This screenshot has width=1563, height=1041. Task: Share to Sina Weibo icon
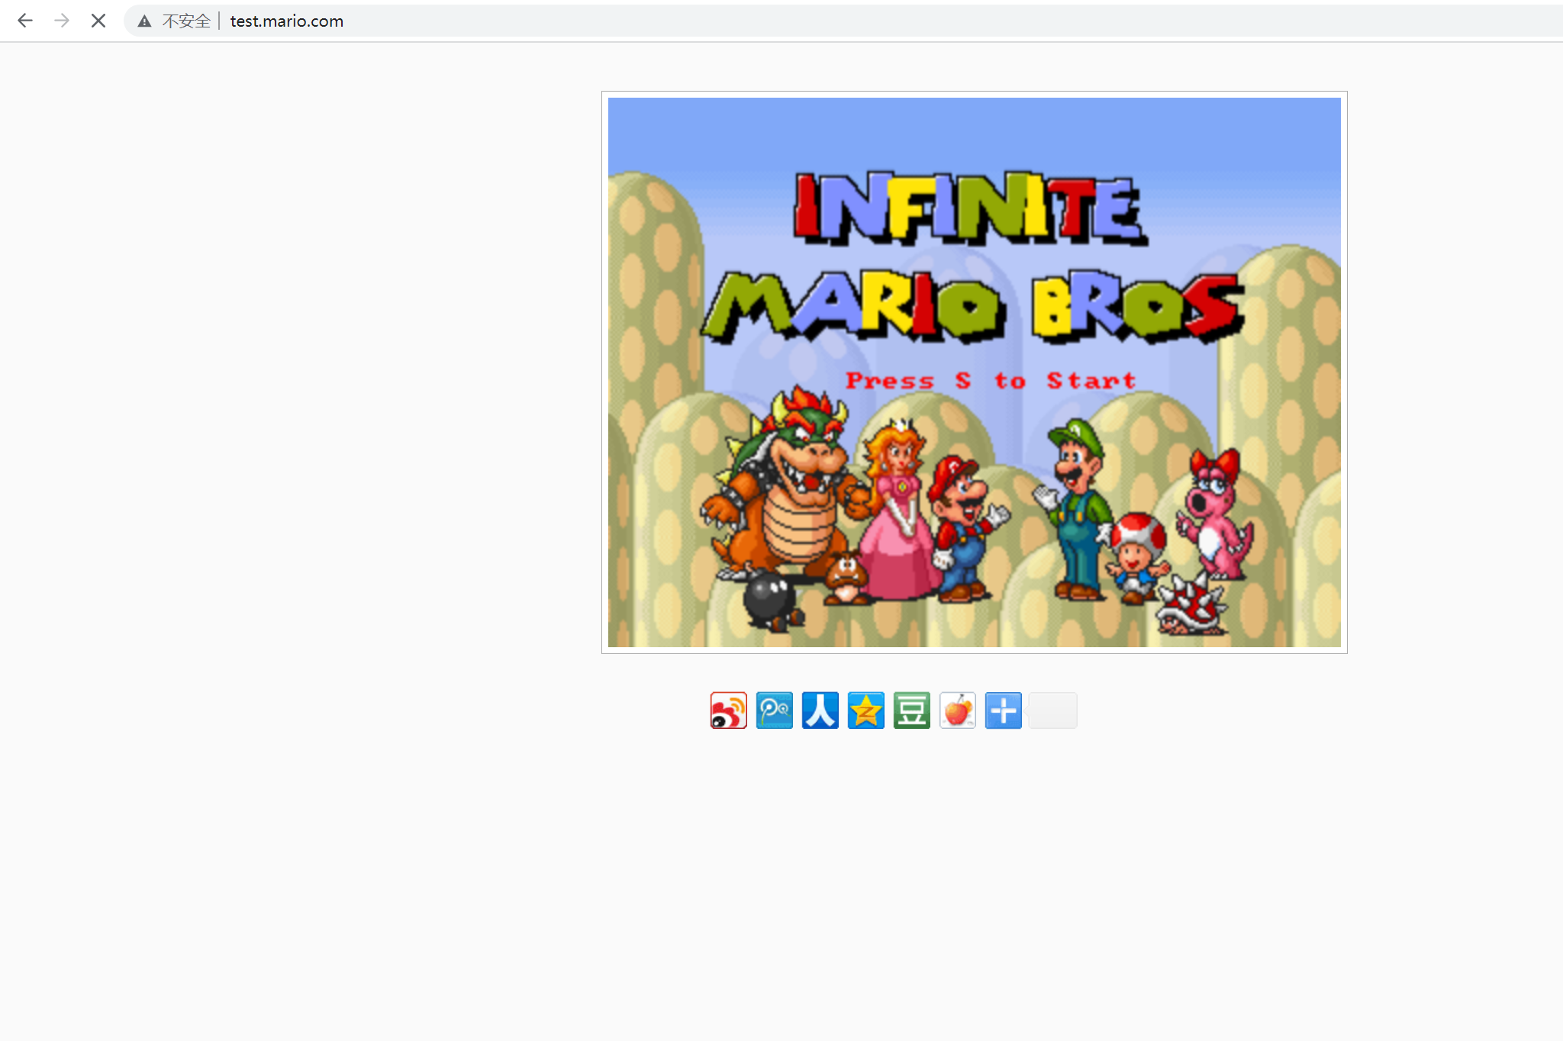[x=729, y=711]
